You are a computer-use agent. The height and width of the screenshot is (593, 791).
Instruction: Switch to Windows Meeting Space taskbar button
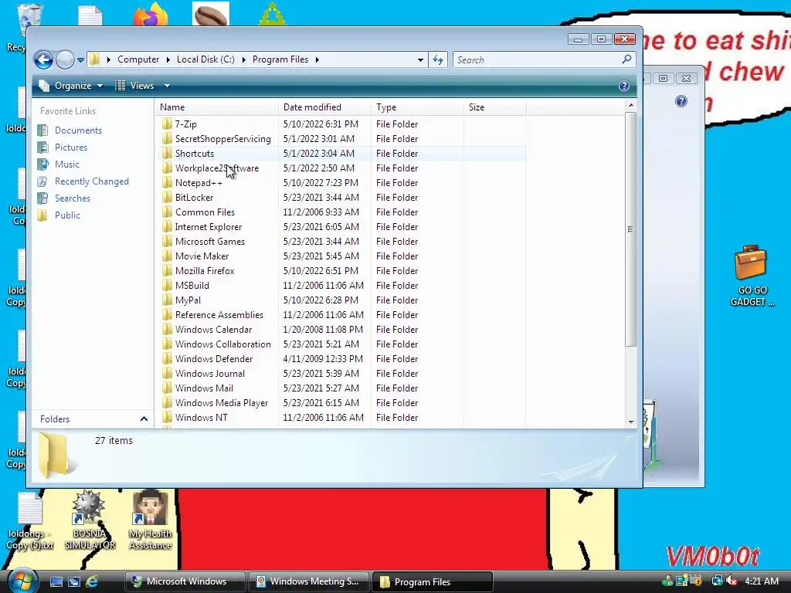coord(308,581)
